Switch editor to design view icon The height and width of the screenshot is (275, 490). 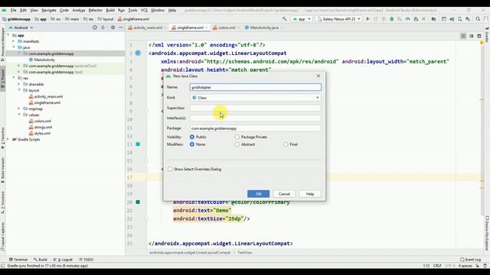pyautogui.click(x=479, y=36)
